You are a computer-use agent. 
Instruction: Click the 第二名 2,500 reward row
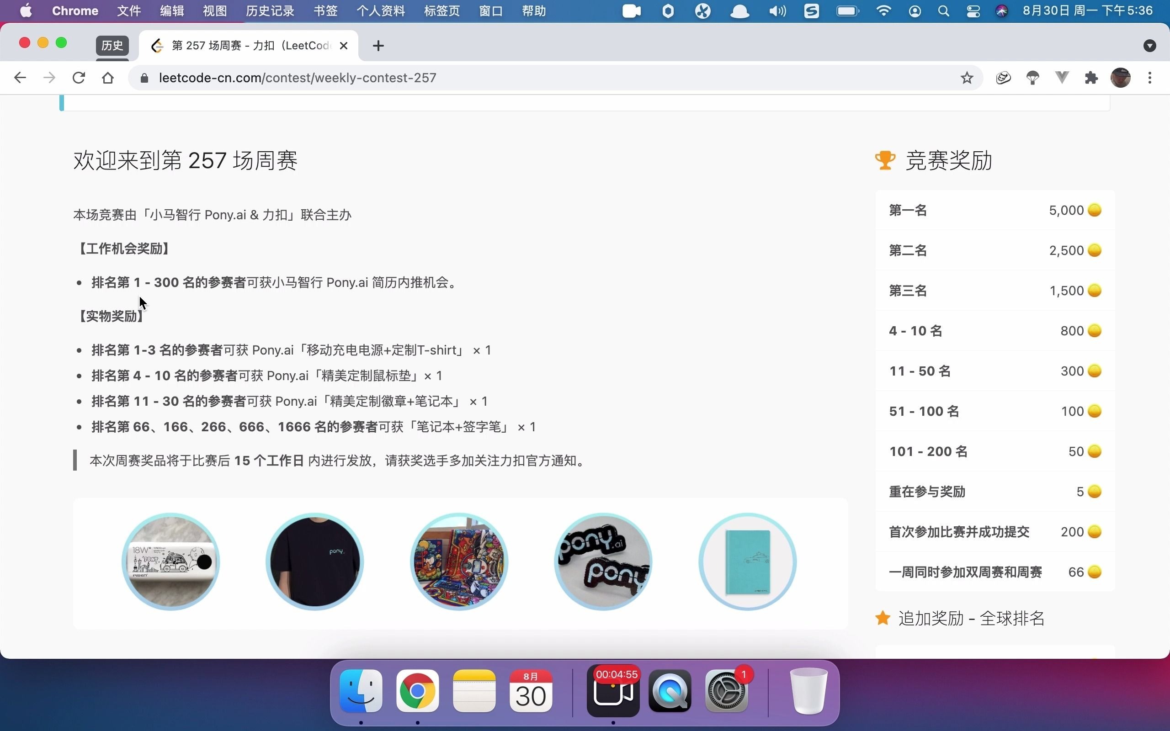995,250
